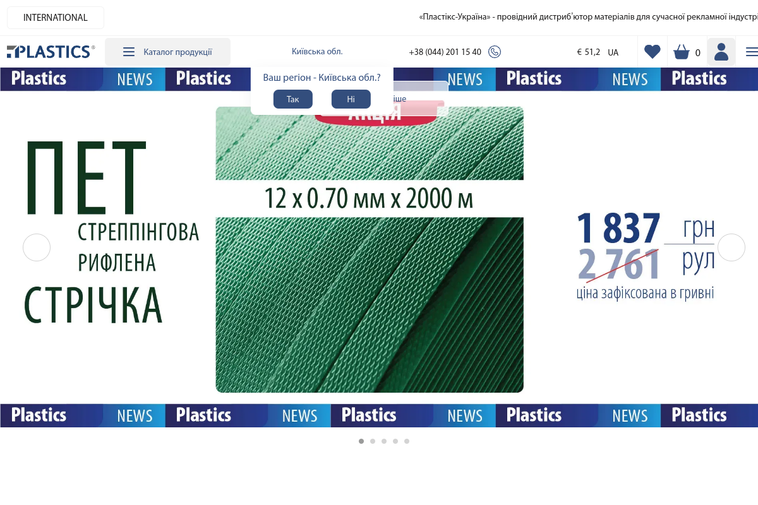This screenshot has height=505, width=758.
Task: Decline region with the Ні button
Action: tap(351, 99)
